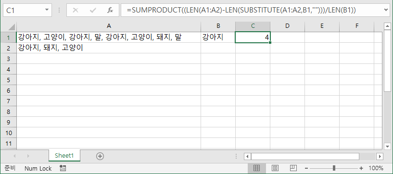Confirm formula with the checkmark icon

pyautogui.click(x=93, y=10)
